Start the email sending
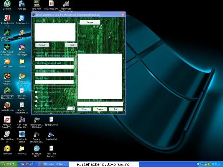 [x=84, y=110]
